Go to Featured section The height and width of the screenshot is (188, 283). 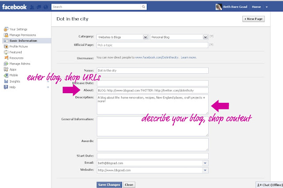point(16,52)
